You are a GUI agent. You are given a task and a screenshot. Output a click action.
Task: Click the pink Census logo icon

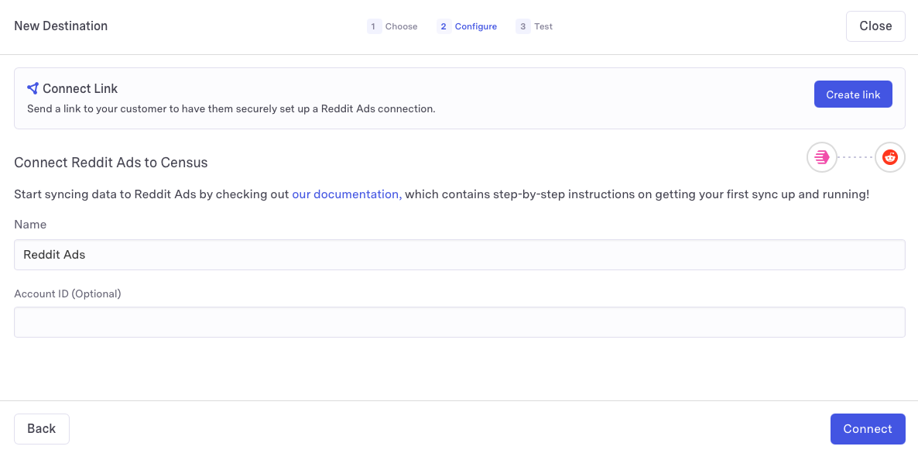coord(821,157)
